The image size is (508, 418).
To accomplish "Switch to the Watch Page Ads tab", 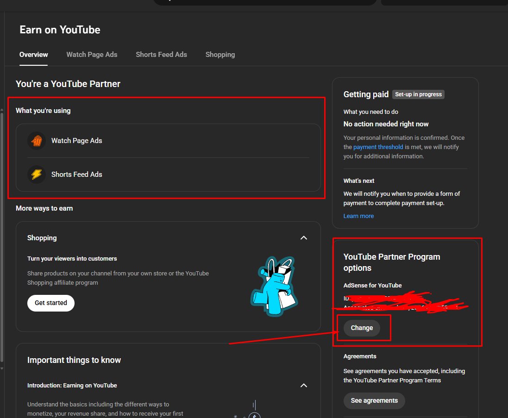I will (92, 55).
